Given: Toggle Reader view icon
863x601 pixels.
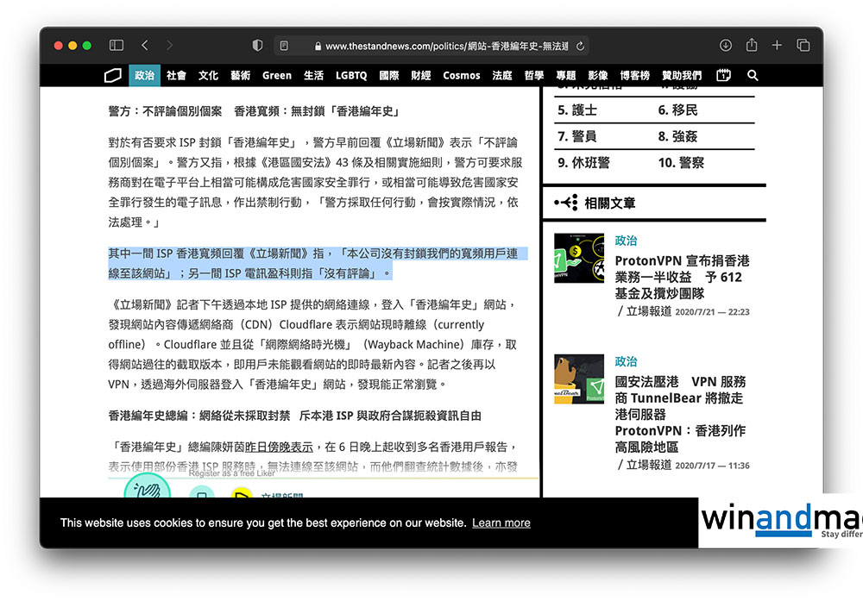Looking at the screenshot, I should (283, 46).
